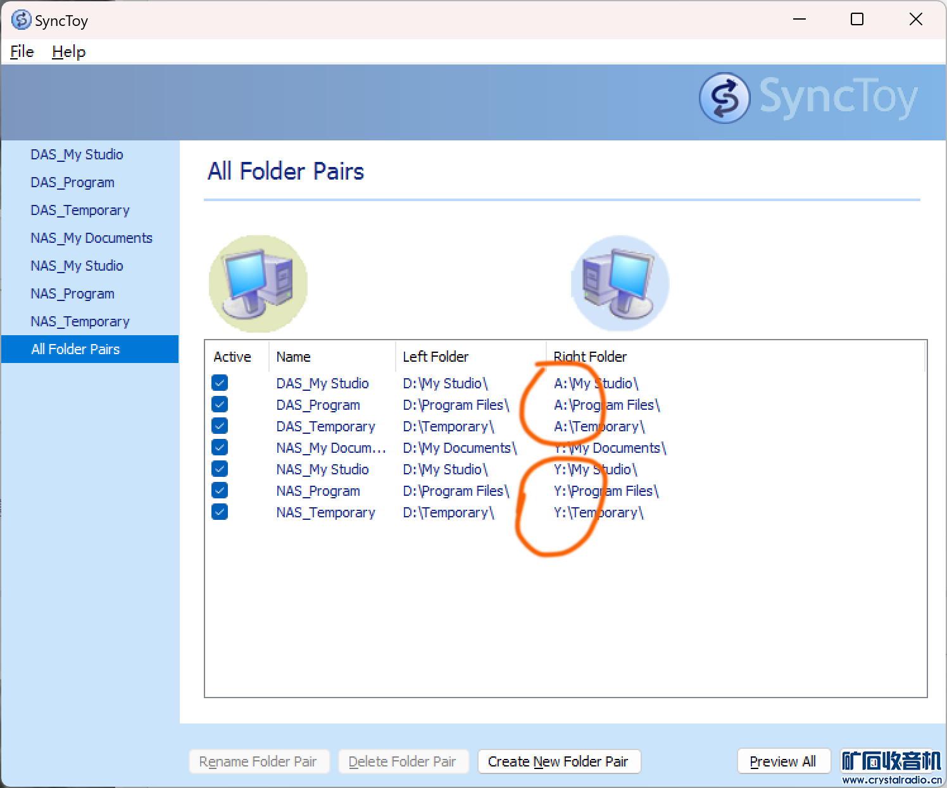Uncheck the Active box for DAS_Program

point(220,404)
